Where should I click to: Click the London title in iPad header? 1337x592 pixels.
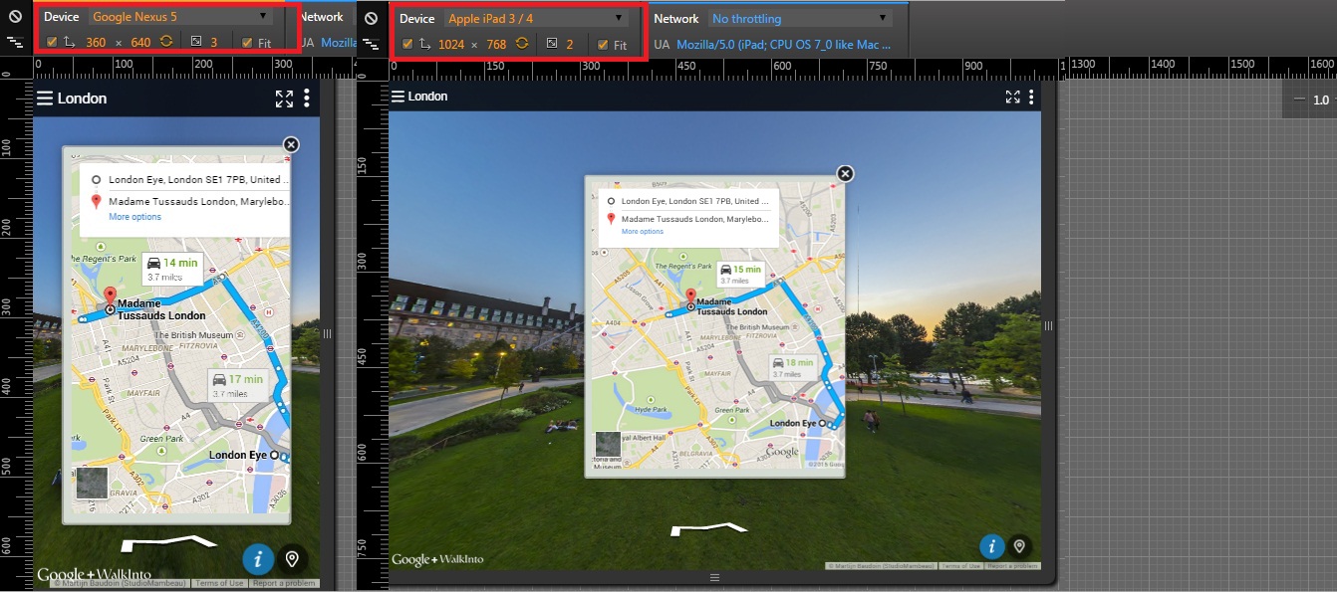tap(428, 97)
